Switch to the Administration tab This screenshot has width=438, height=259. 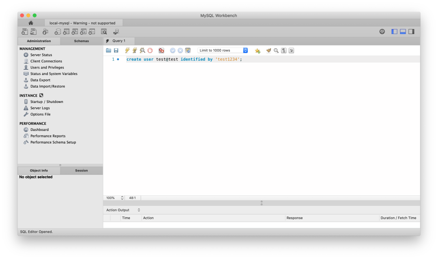39,41
